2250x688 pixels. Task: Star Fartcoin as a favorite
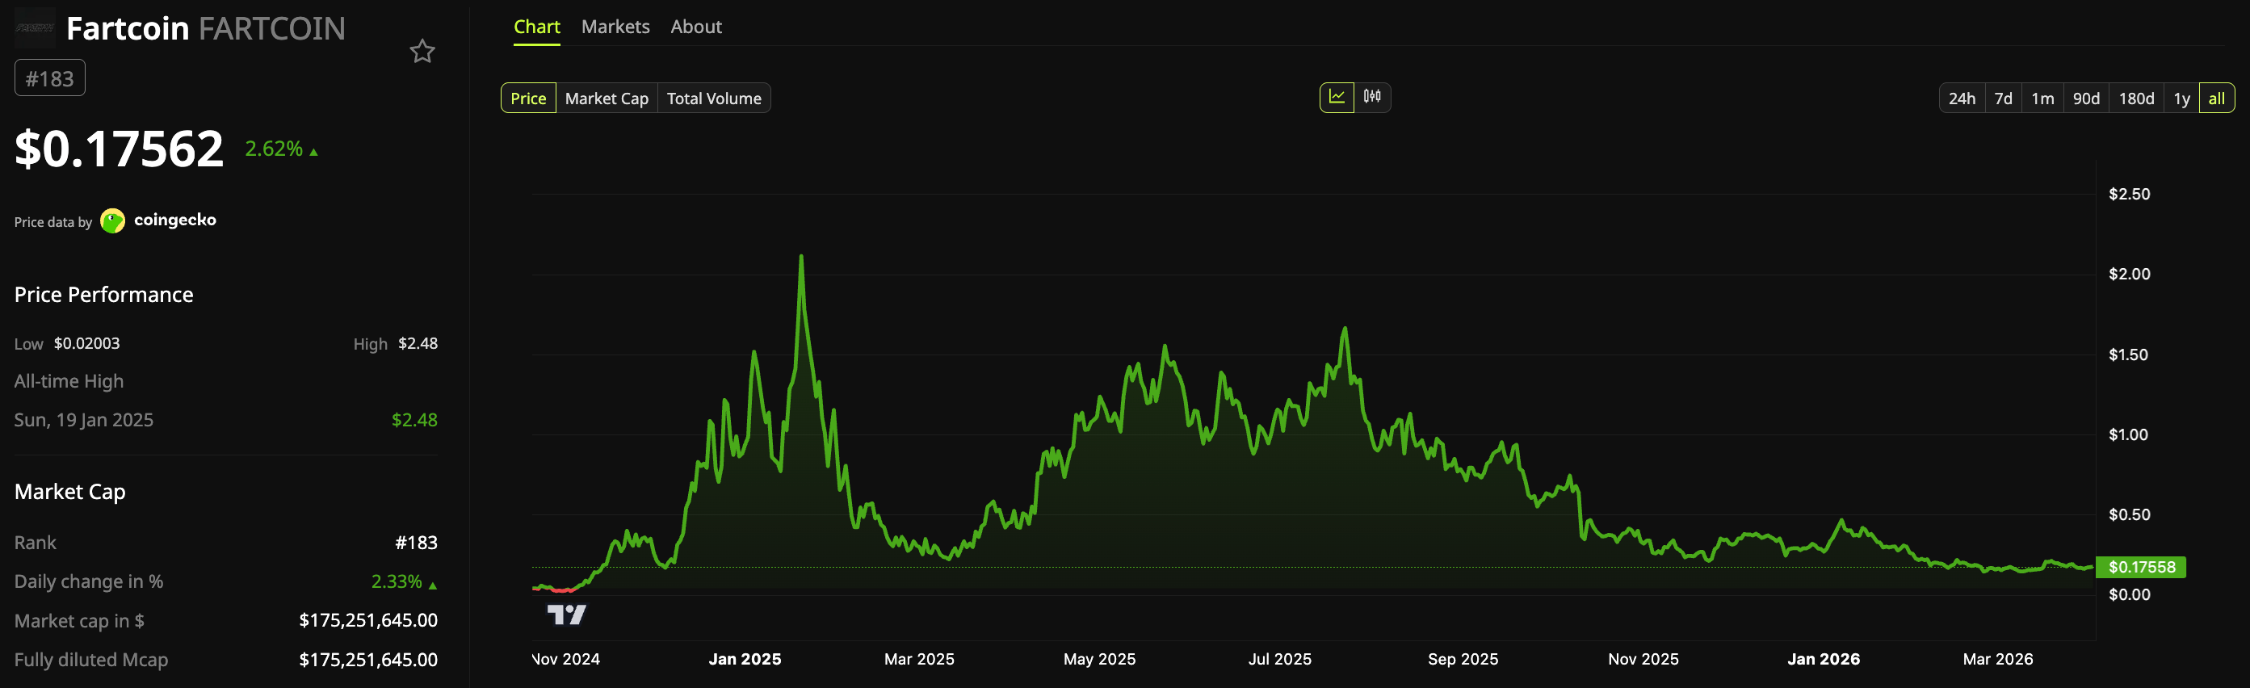click(422, 52)
